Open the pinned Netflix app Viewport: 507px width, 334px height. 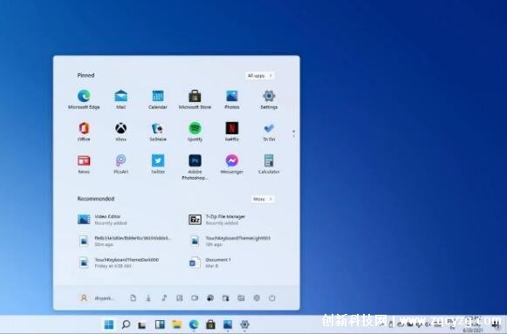click(x=232, y=132)
